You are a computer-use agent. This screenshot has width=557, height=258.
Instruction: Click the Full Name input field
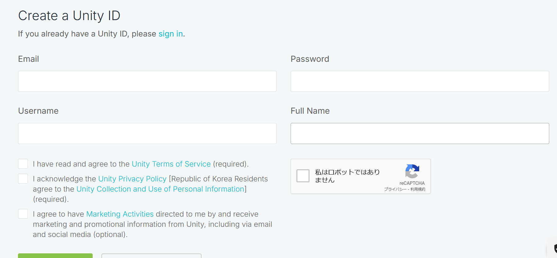click(x=419, y=133)
